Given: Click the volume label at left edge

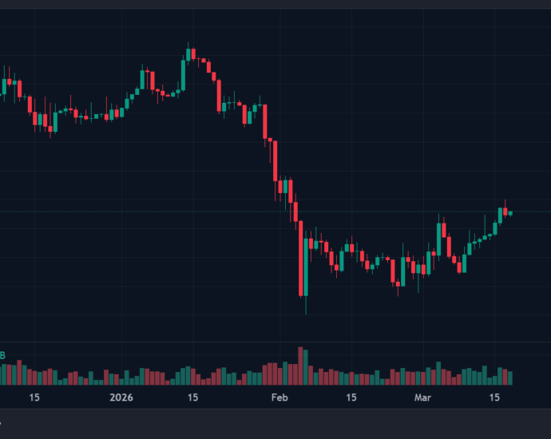Looking at the screenshot, I should click(2, 355).
